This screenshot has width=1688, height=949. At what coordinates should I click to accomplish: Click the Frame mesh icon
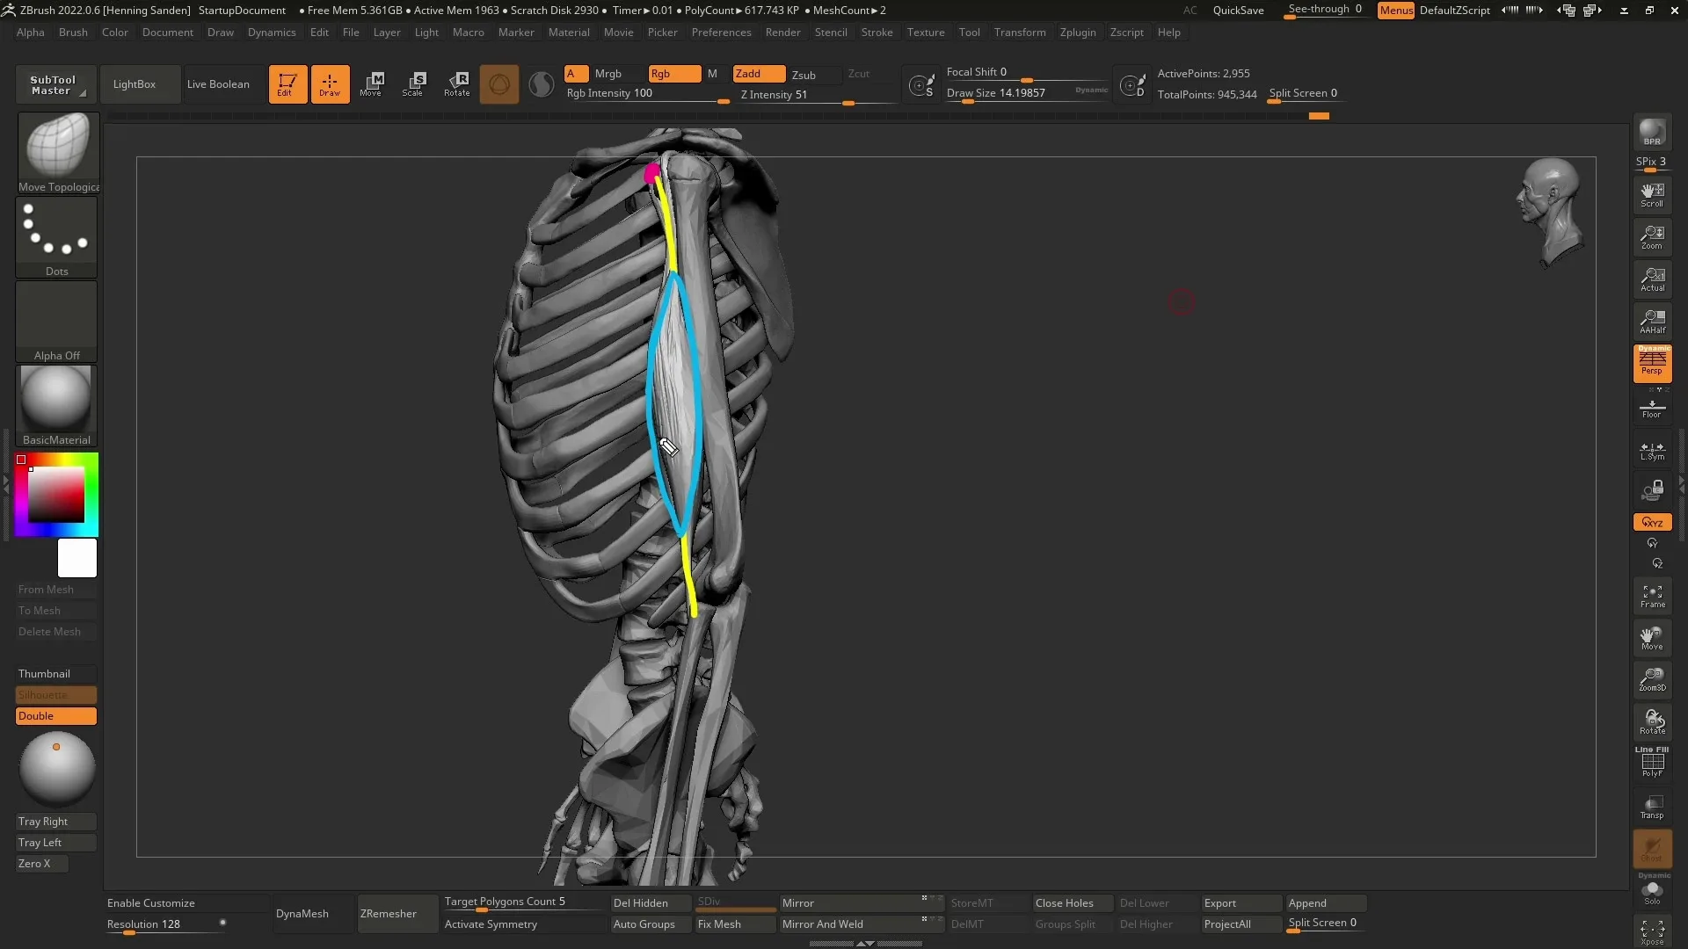pos(1652,596)
